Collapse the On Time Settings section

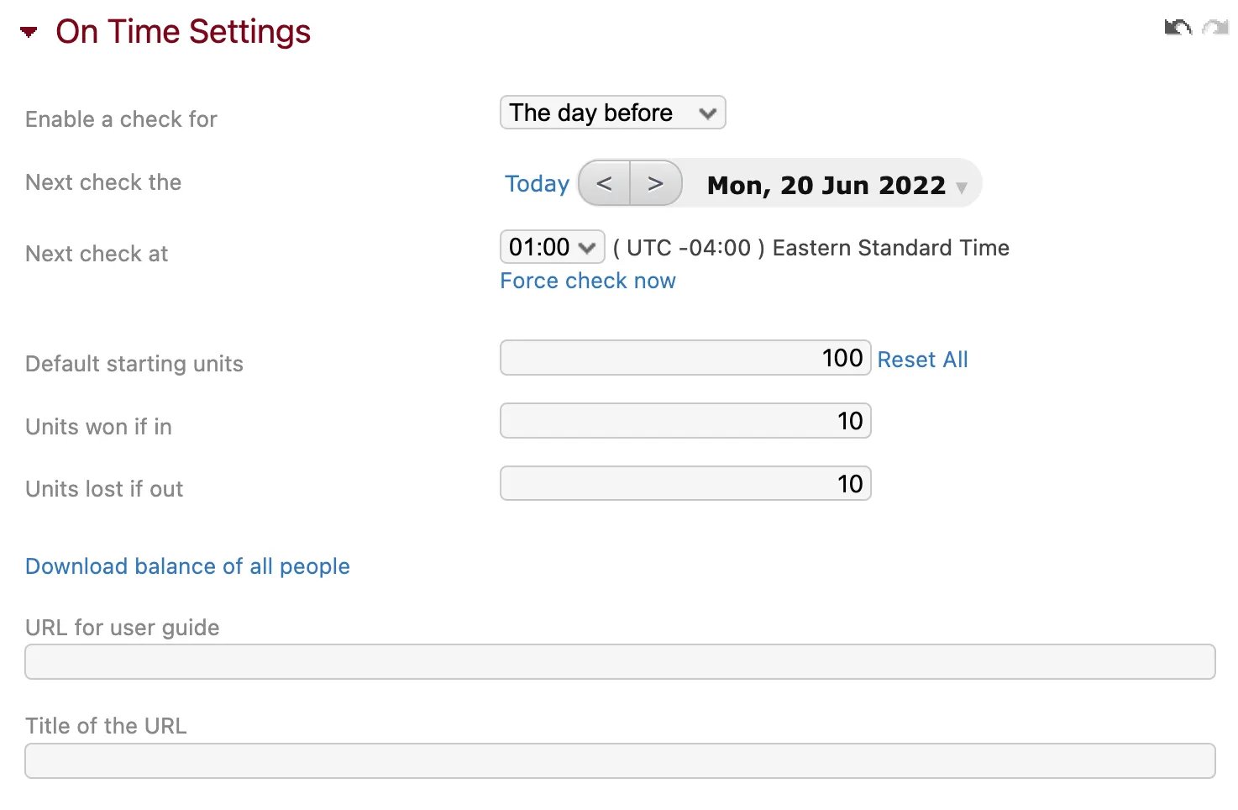[29, 33]
